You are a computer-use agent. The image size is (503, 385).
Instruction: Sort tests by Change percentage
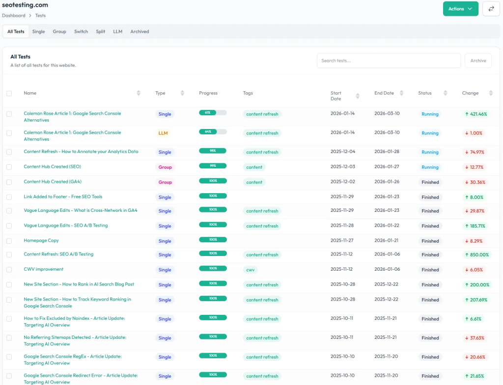pyautogui.click(x=490, y=93)
